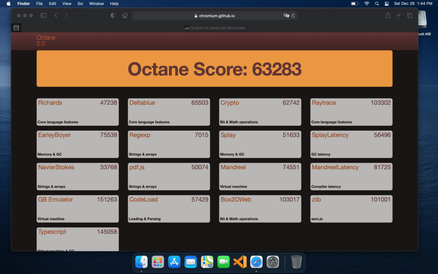This screenshot has width=438, height=274.
Task: Click the Splay benchmark name
Action: tap(228, 135)
